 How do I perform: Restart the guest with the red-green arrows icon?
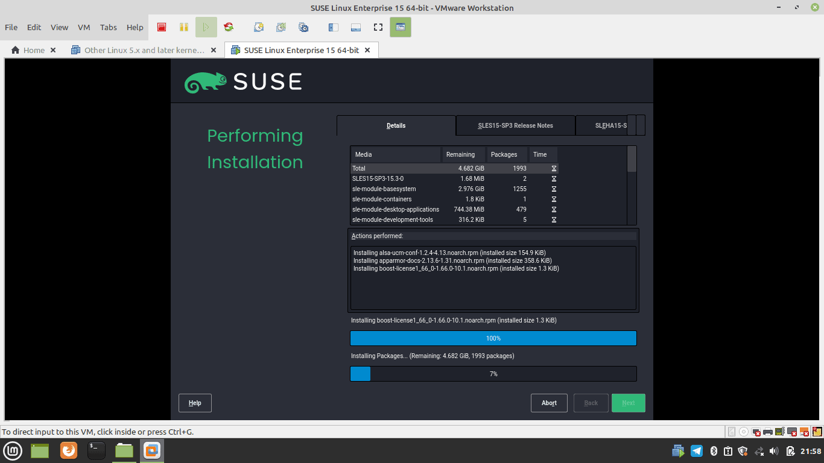[229, 27]
